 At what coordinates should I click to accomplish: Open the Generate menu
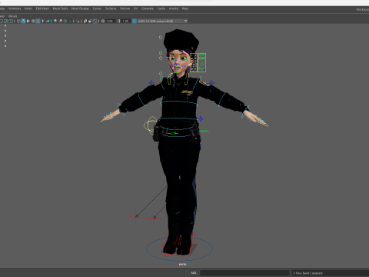tap(148, 8)
